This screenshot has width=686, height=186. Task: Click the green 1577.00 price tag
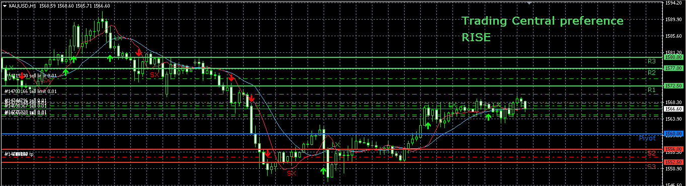[x=673, y=68]
